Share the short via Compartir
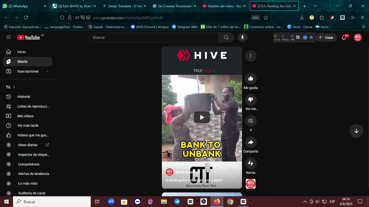Screen dimensions: 369x207 pos(251,142)
